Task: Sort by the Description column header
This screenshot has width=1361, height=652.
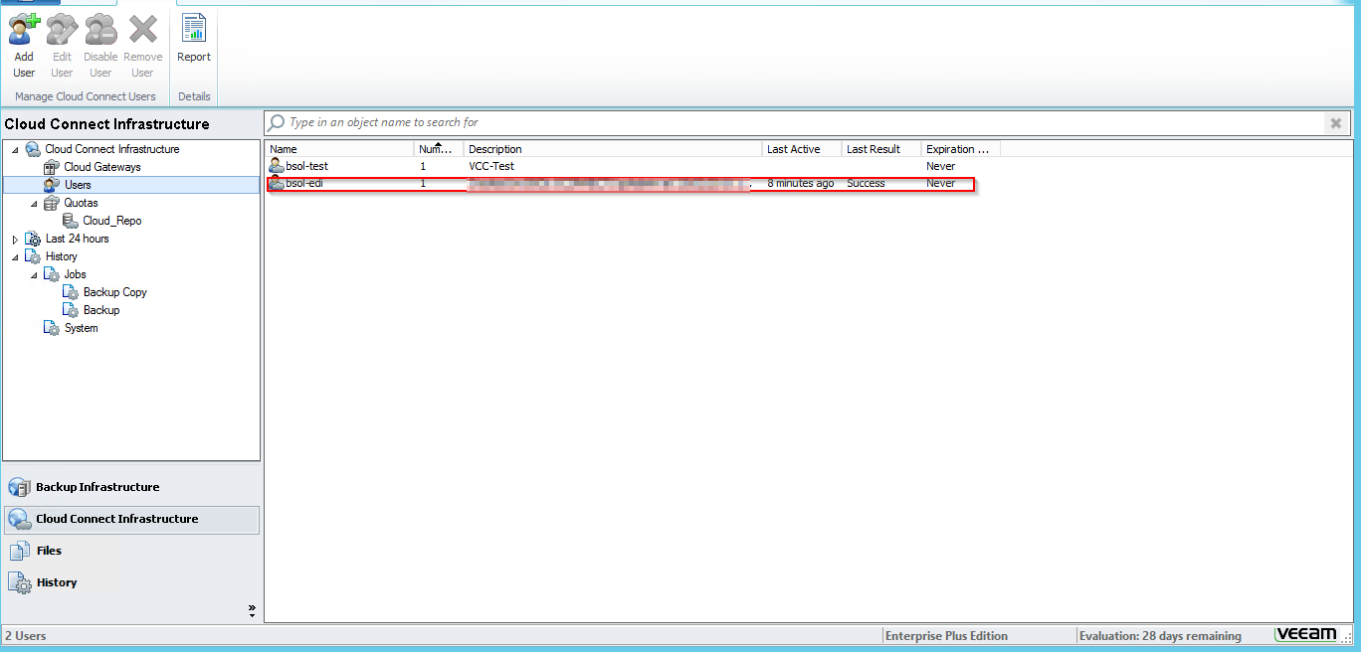Action: (613, 149)
